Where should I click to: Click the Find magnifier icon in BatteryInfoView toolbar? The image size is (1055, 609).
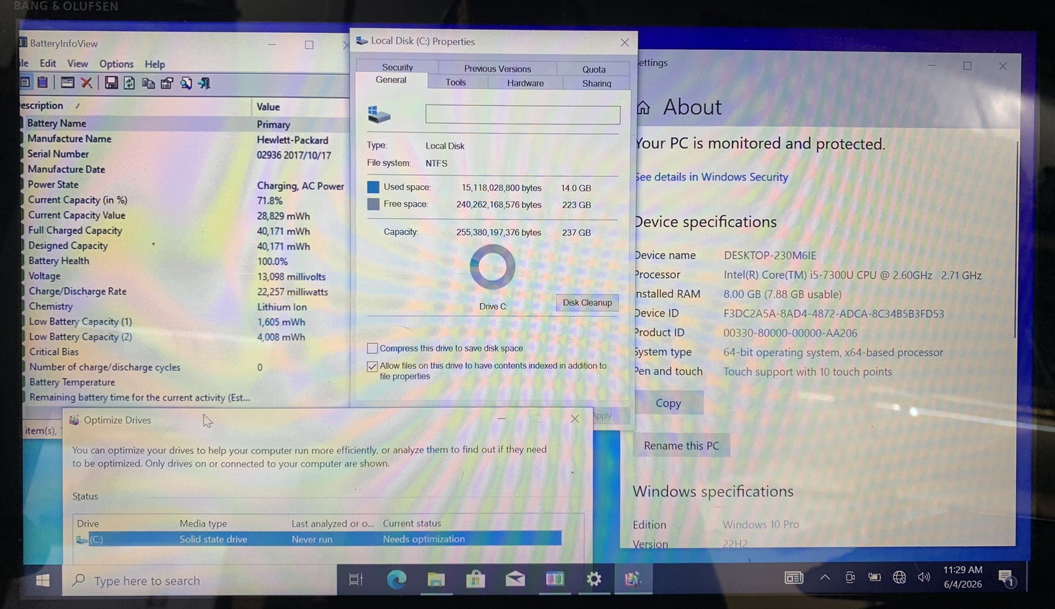pos(186,83)
